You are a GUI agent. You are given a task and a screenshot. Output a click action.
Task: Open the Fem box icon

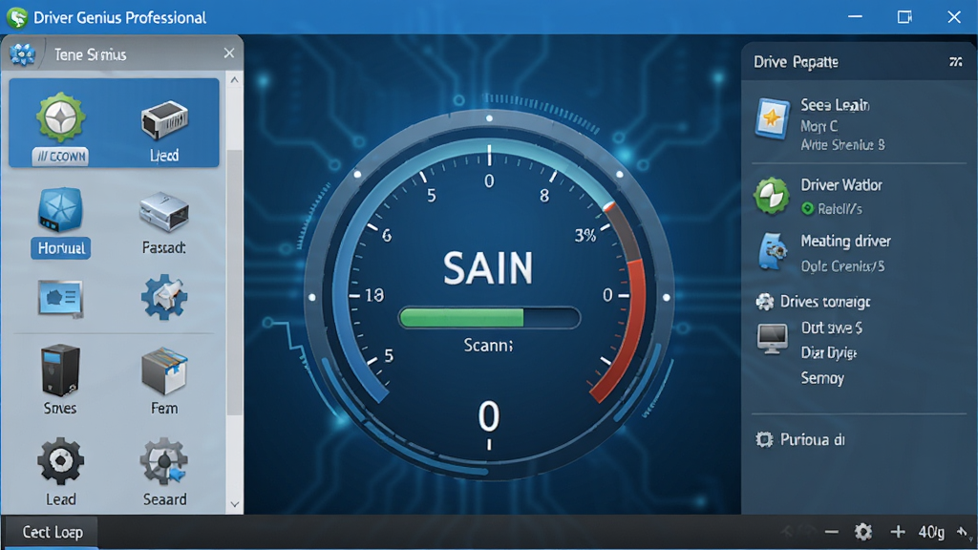tap(164, 371)
